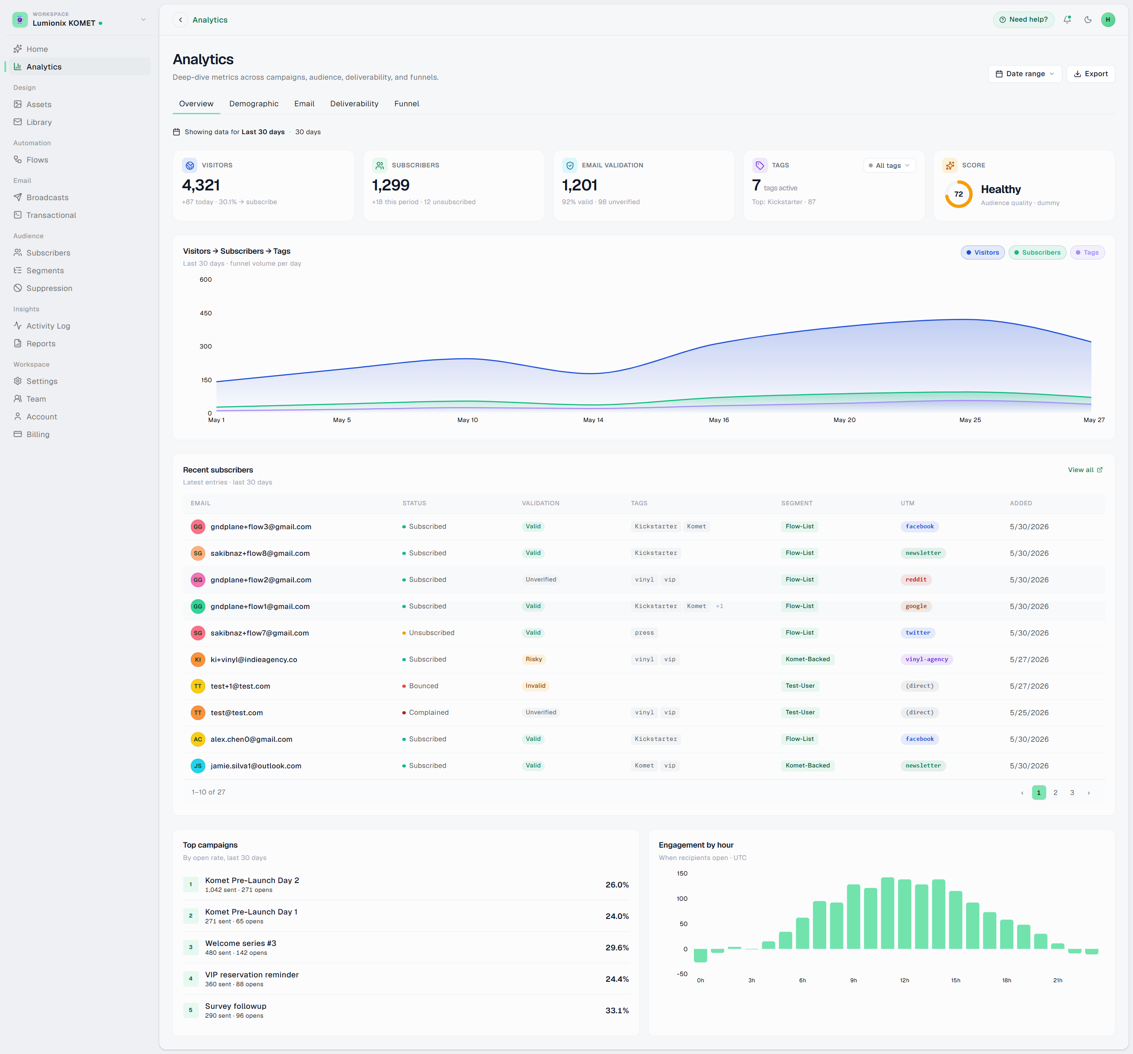This screenshot has width=1133, height=1054.
Task: Click the Invalid validation badge
Action: (535, 686)
